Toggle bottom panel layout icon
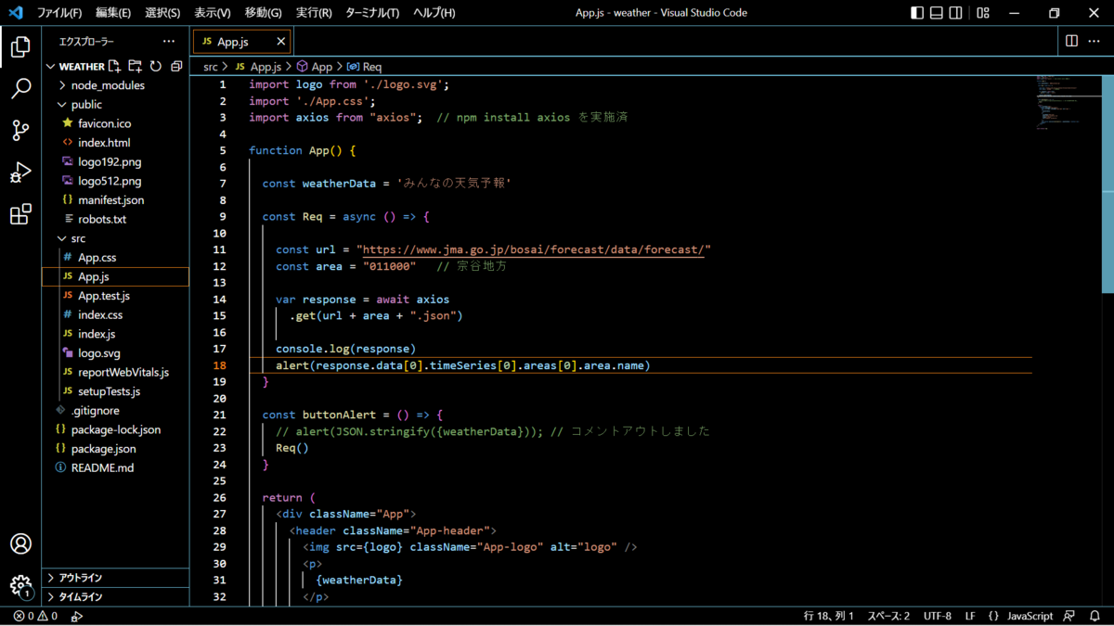 point(938,13)
